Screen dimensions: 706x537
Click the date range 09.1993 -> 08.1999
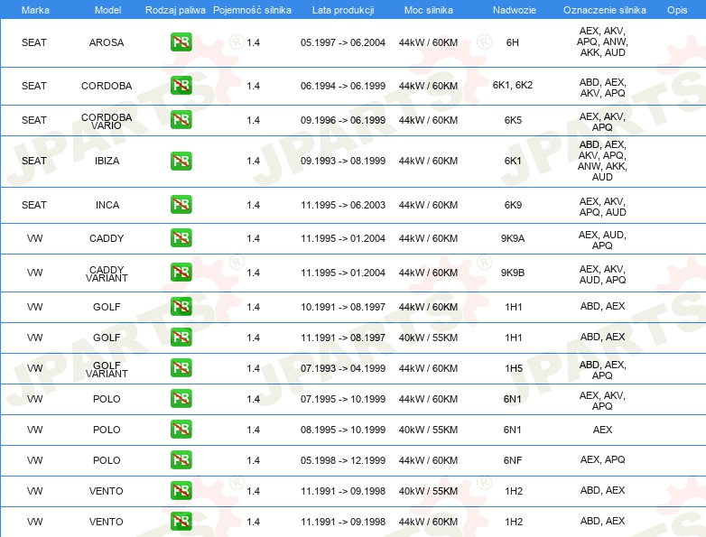pyautogui.click(x=343, y=161)
